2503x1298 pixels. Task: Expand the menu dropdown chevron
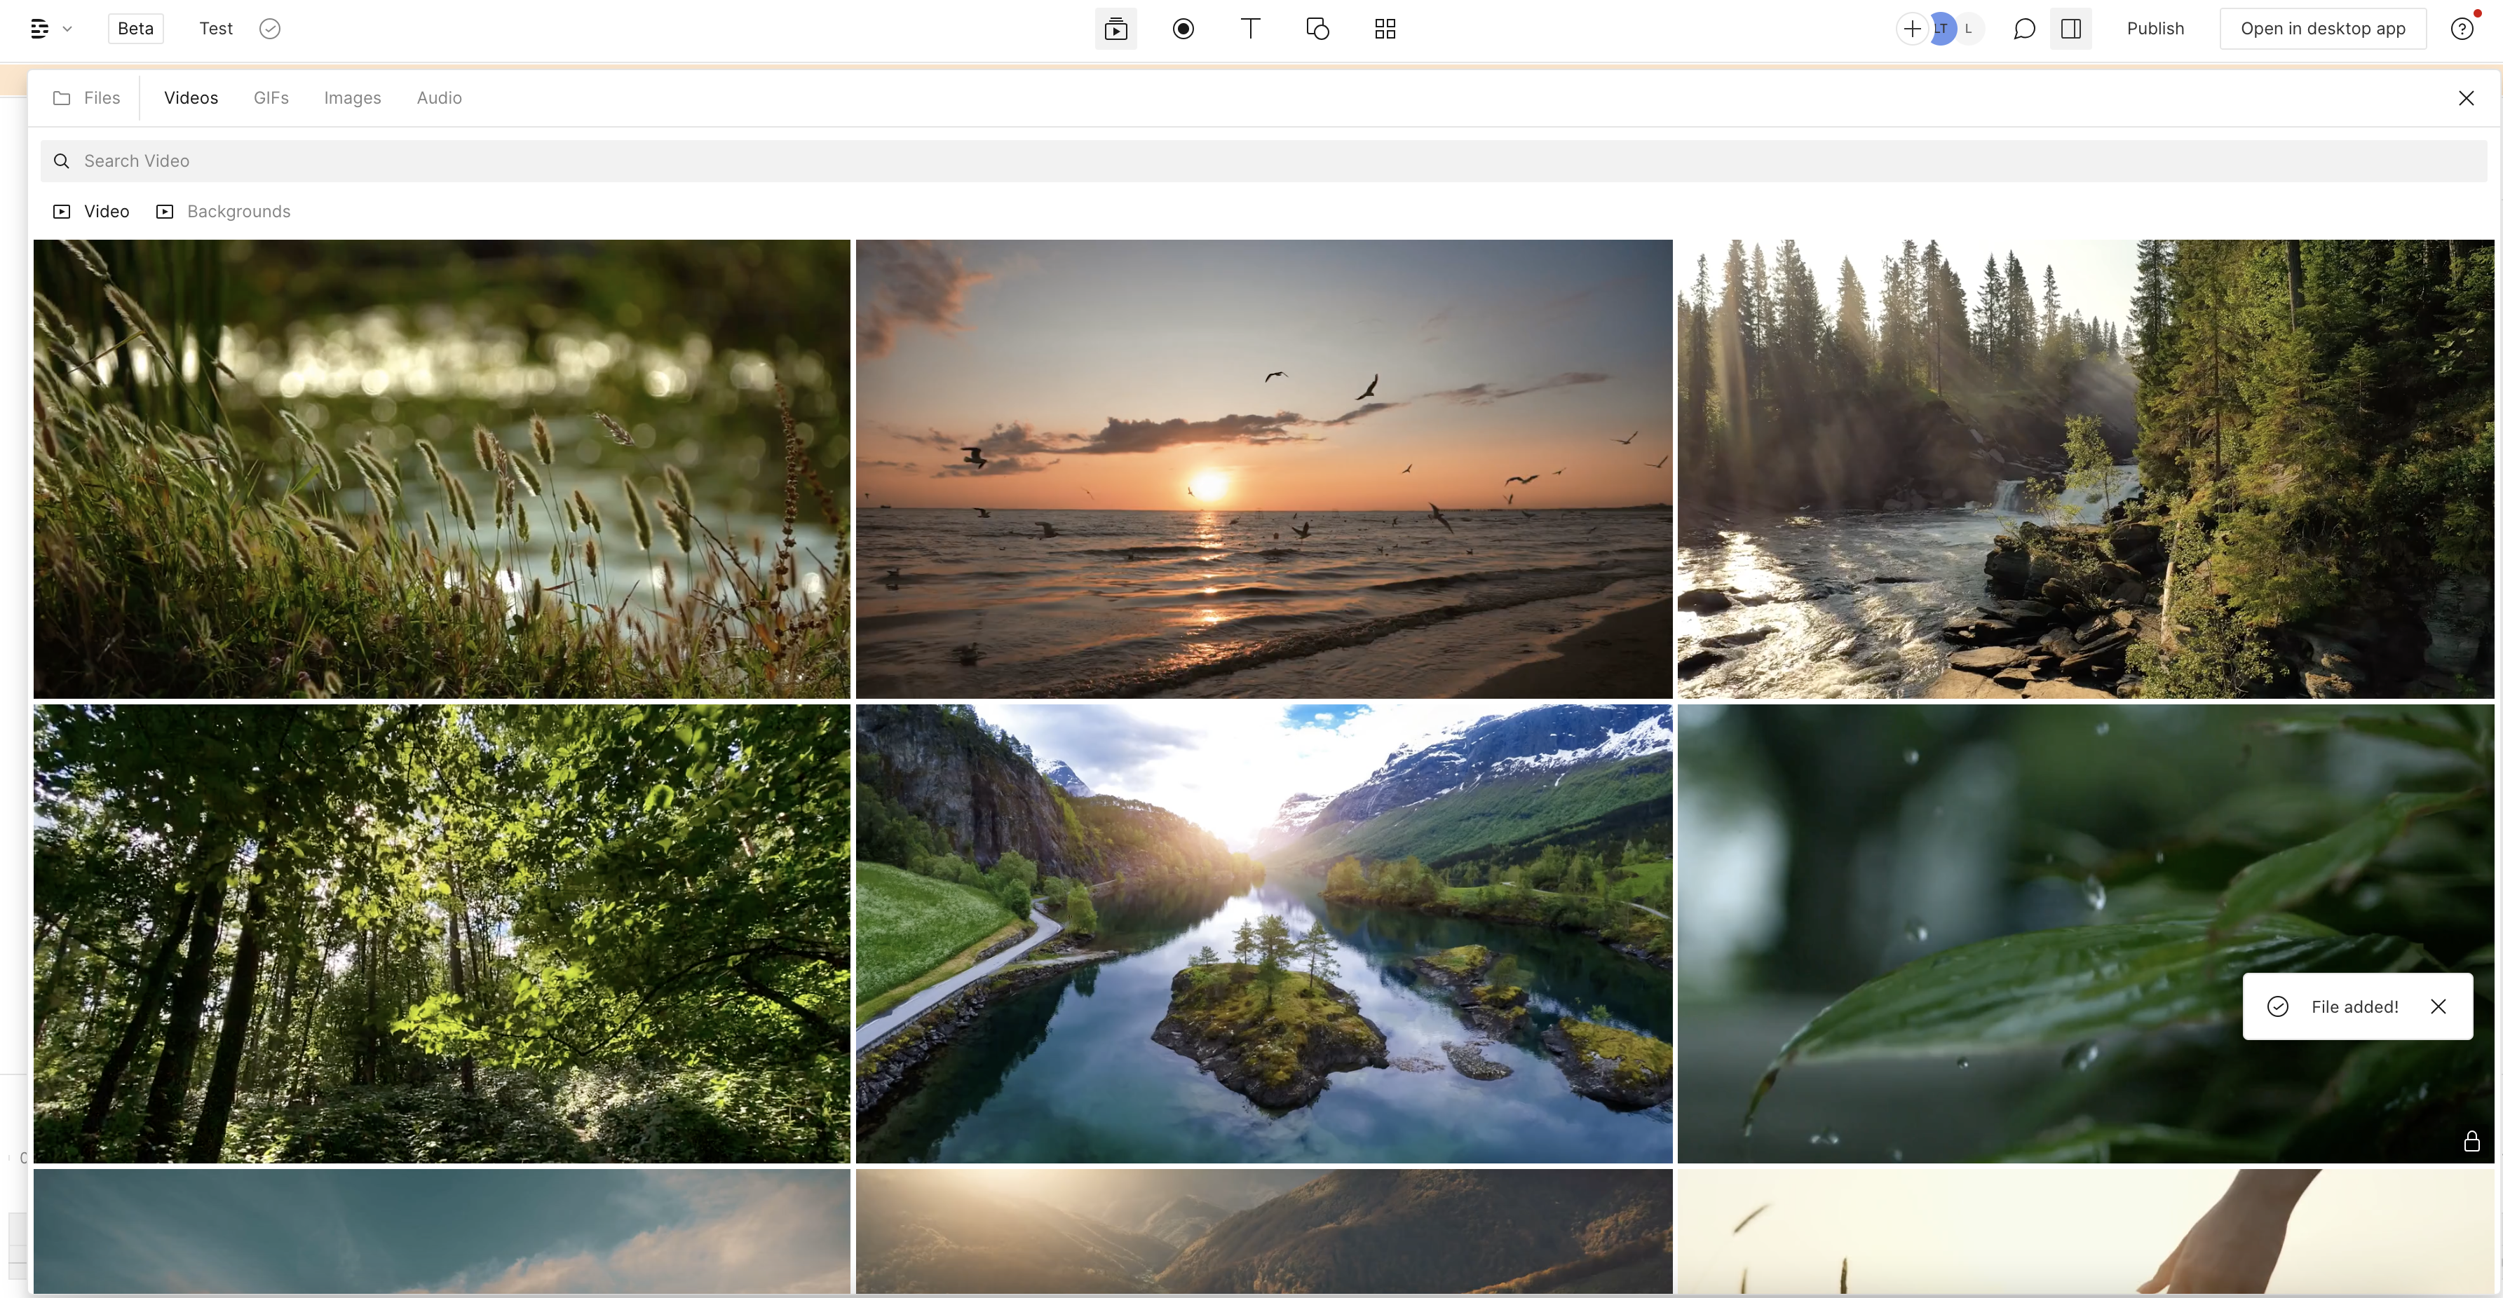click(67, 29)
